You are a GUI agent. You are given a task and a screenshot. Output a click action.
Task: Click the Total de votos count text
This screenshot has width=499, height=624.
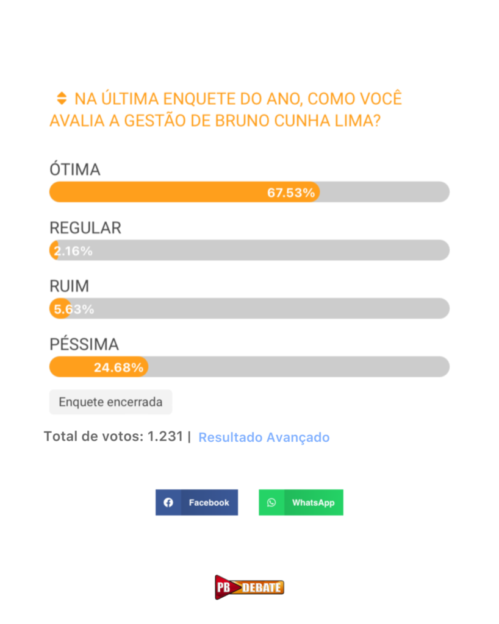113,437
